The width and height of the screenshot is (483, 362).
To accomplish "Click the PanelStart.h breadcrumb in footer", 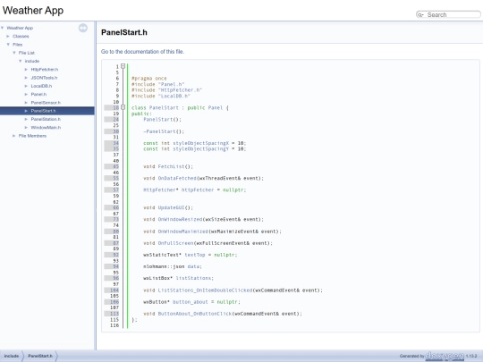I will (x=40, y=356).
